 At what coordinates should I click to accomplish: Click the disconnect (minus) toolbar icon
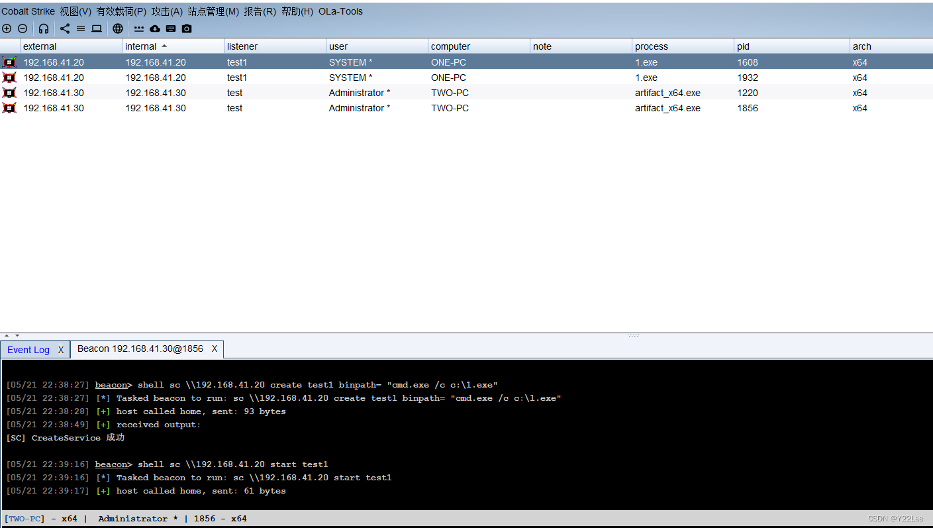point(23,28)
